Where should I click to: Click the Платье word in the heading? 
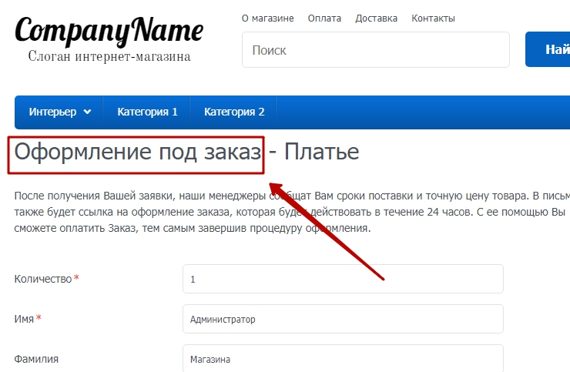pyautogui.click(x=322, y=152)
